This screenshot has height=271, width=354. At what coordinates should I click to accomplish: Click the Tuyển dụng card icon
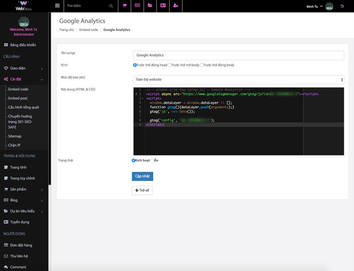6,222
